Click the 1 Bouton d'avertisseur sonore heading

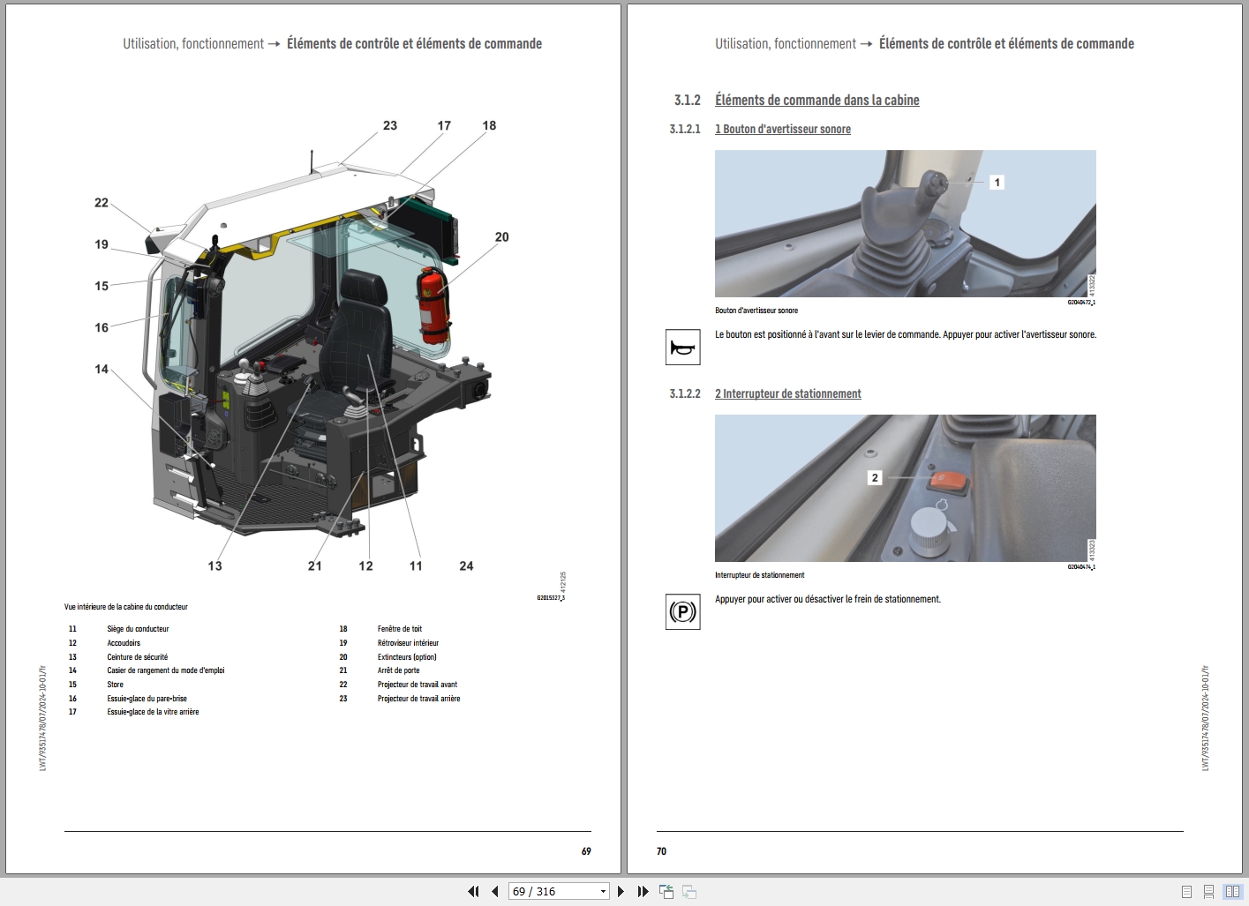click(783, 129)
